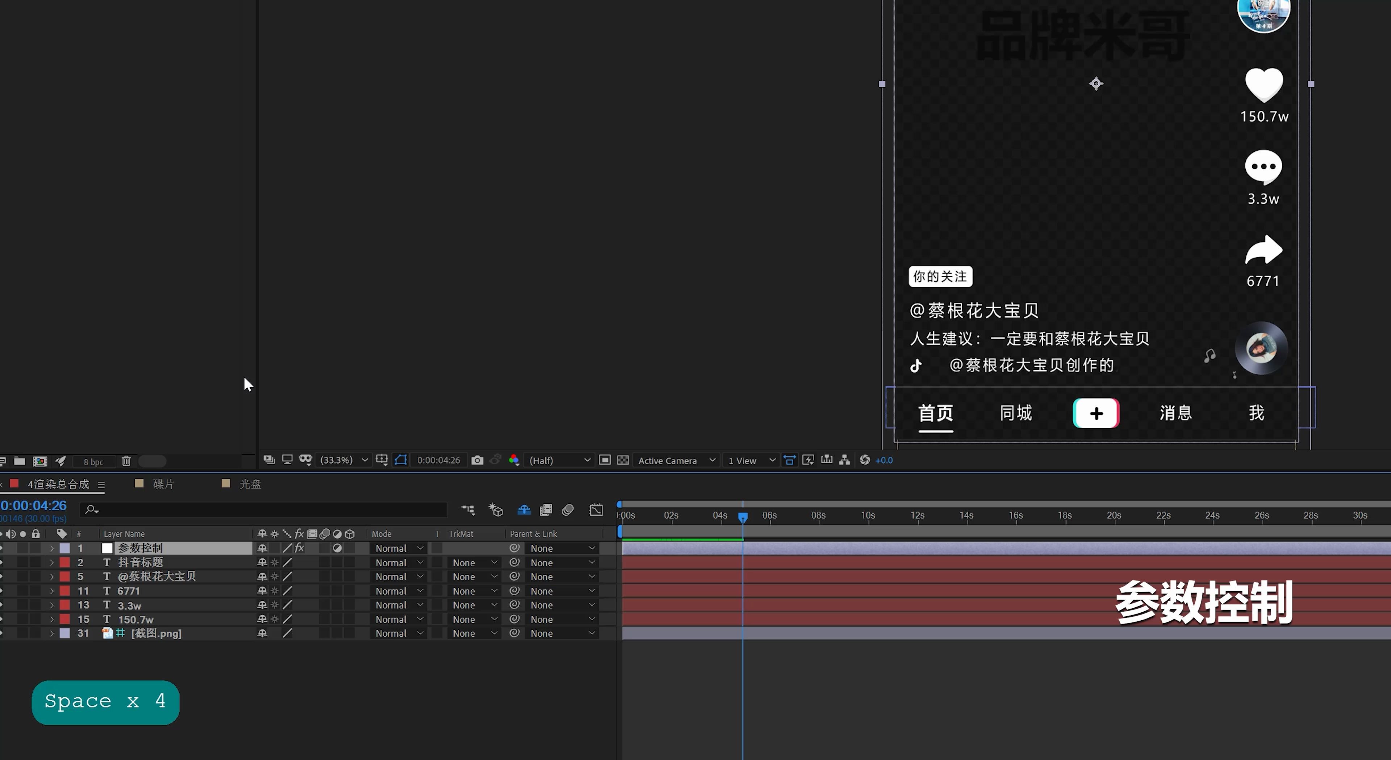Open the Graph Editor in timeline
This screenshot has height=760, width=1391.
pos(596,510)
